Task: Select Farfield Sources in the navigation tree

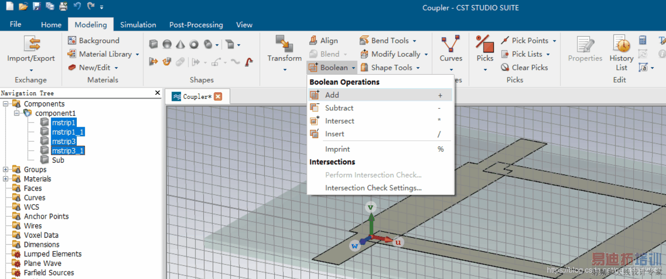Action: coord(49,272)
